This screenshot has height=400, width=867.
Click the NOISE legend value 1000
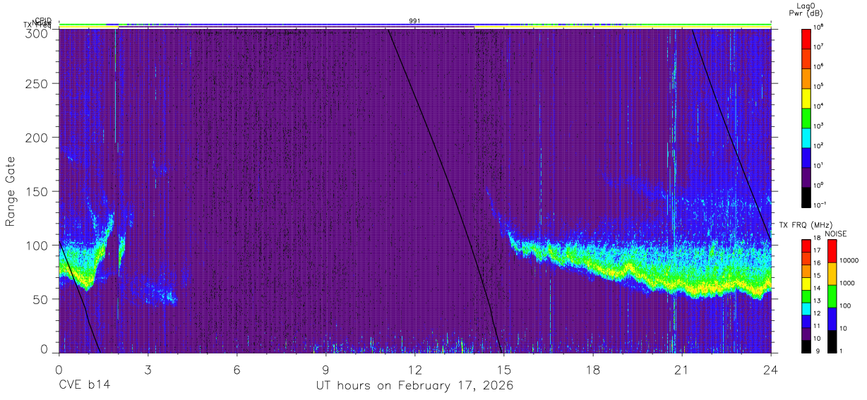pos(847,284)
